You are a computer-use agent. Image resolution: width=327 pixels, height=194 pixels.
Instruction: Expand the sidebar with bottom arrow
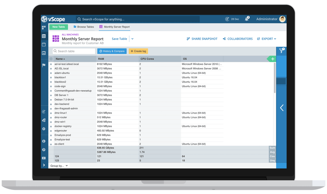tap(44, 165)
